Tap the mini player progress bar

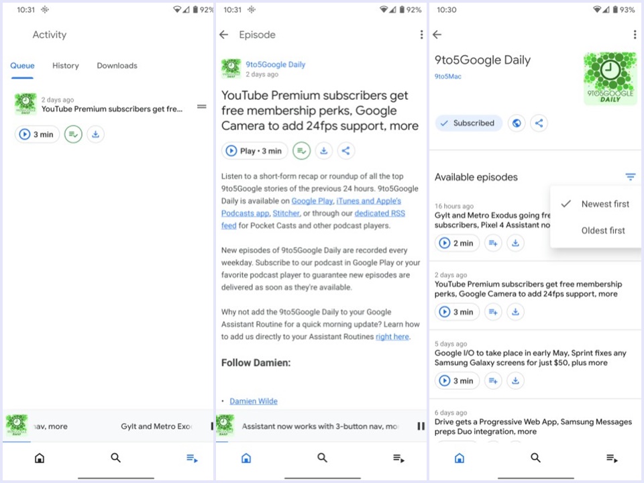[x=322, y=443]
